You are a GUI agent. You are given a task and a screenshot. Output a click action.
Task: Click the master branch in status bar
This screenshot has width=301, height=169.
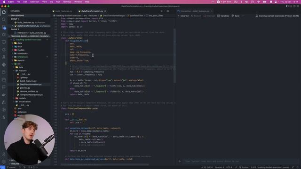click(x=11, y=167)
